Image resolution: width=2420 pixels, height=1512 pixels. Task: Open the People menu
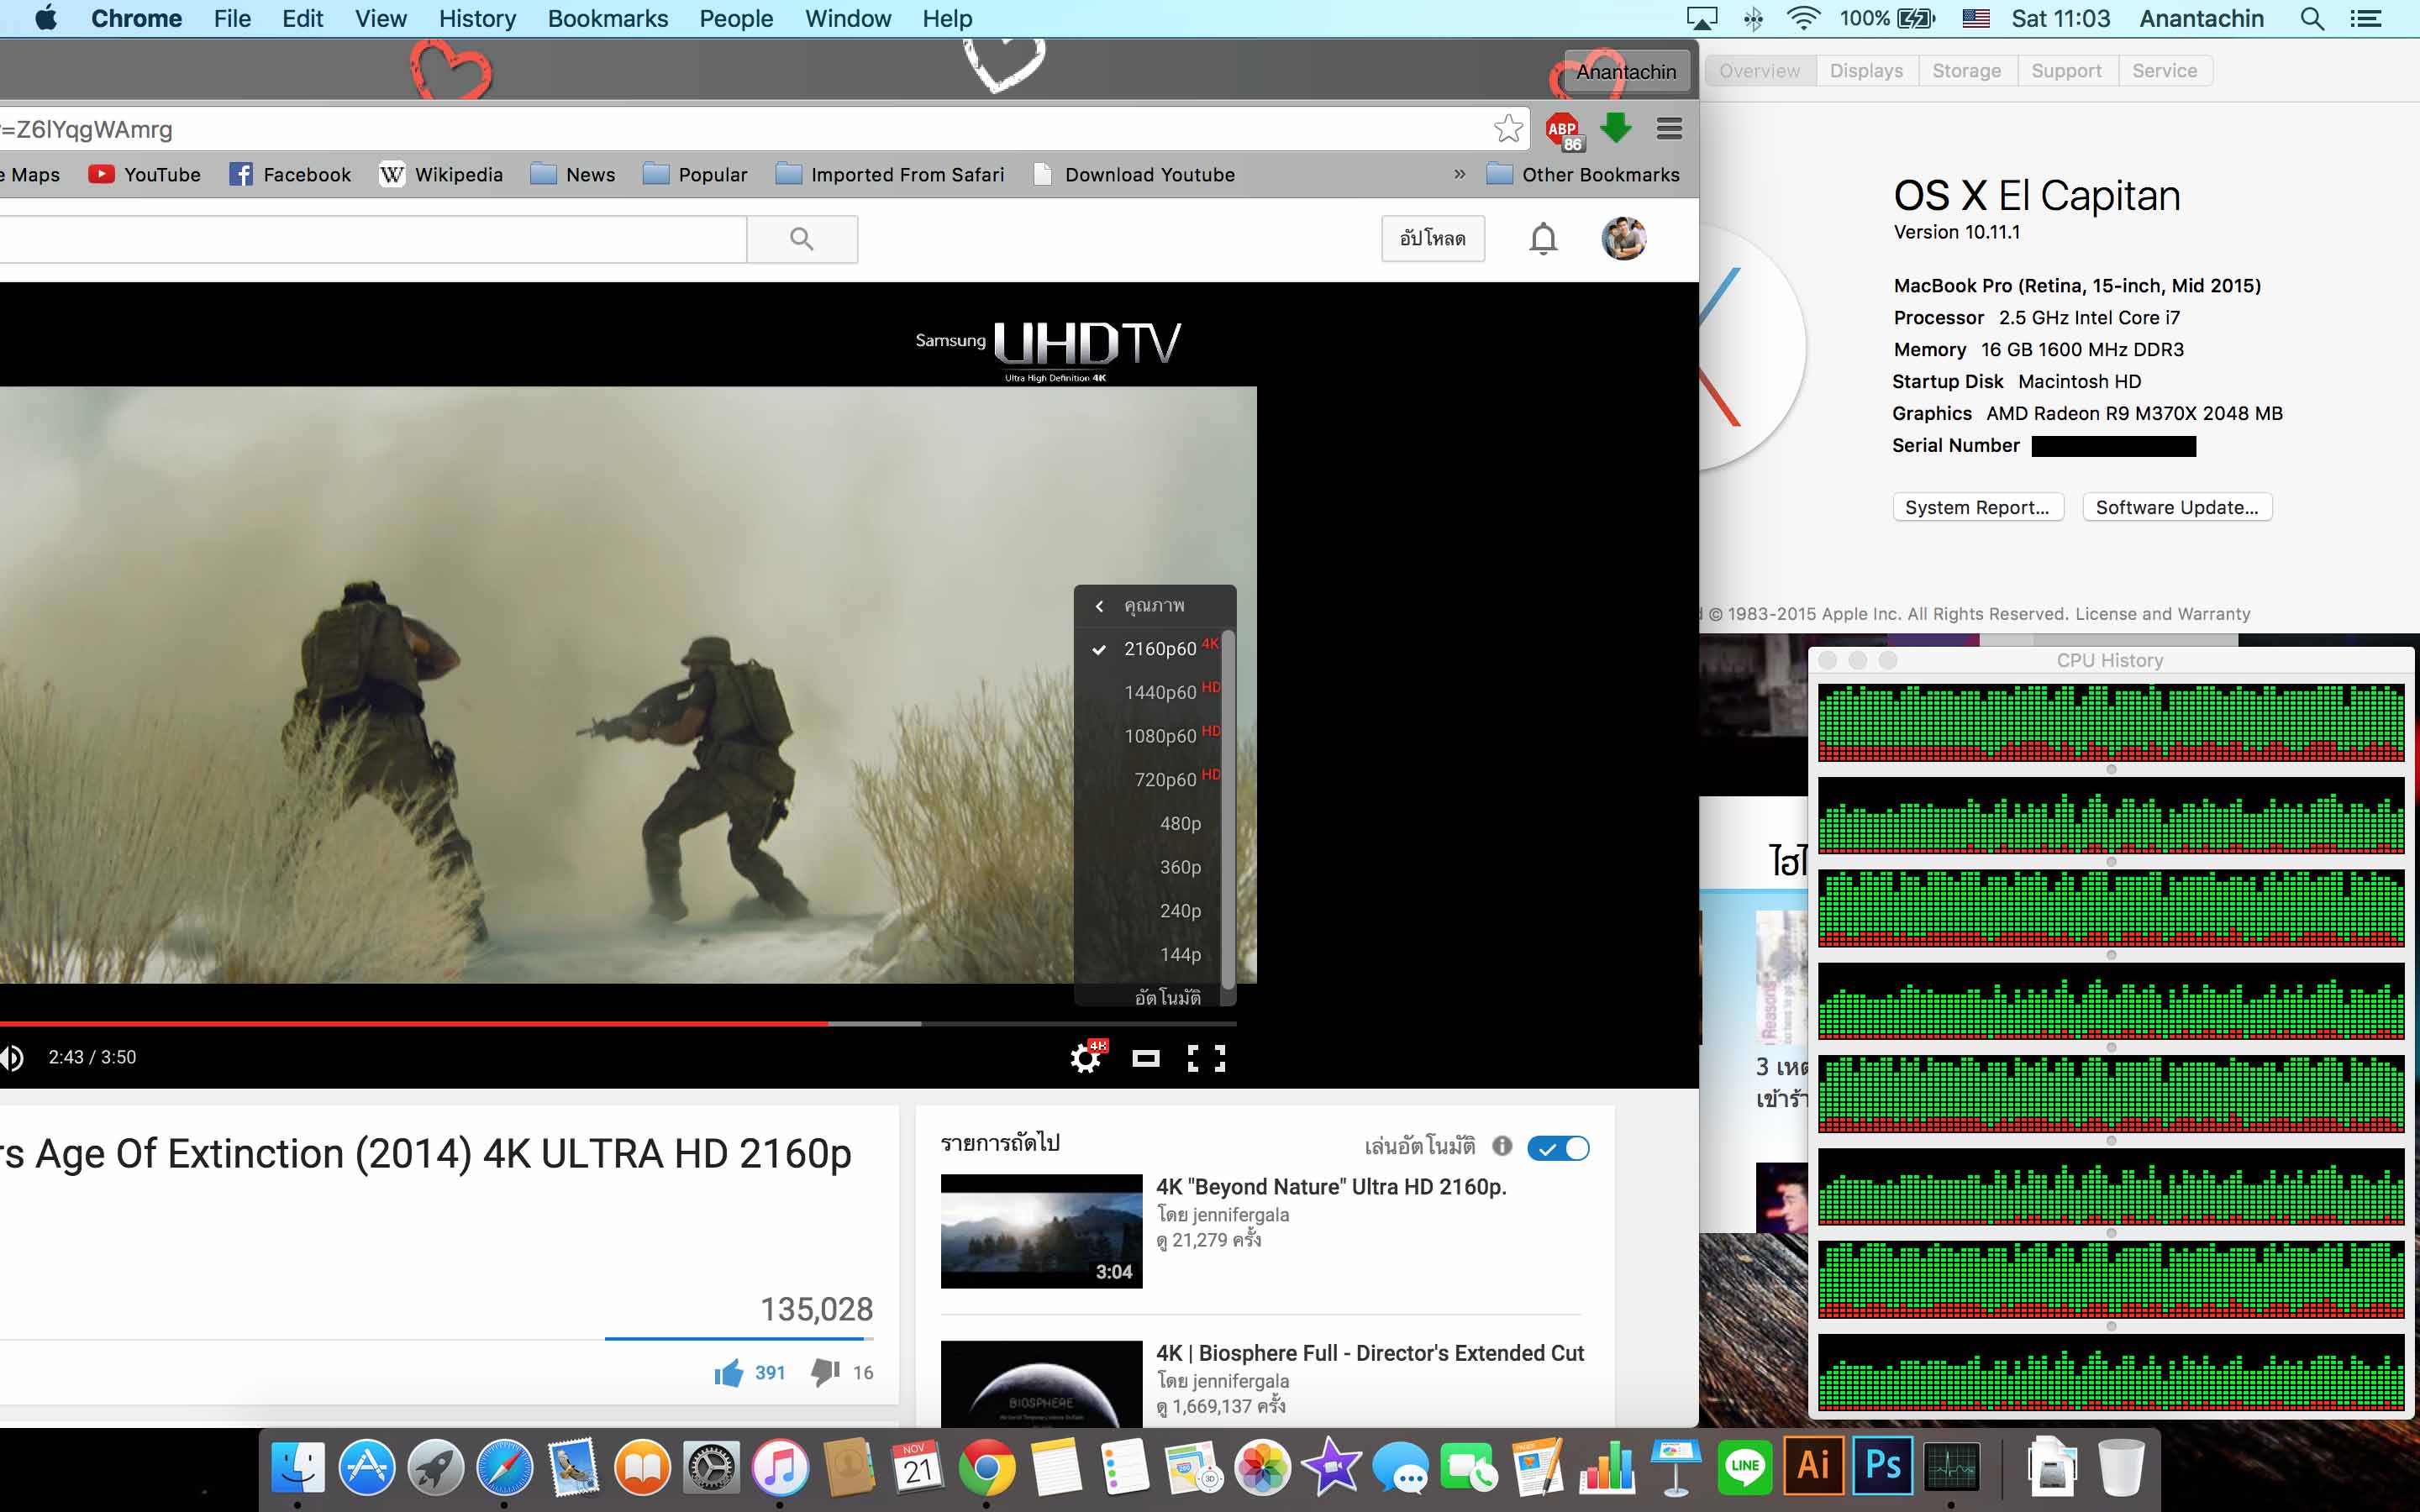click(736, 18)
